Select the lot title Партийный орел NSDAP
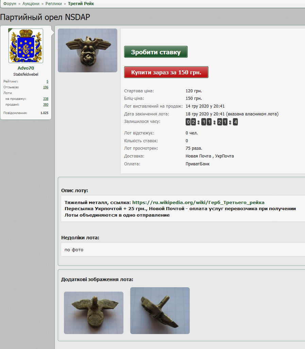This screenshot has width=305, height=349. coord(45,17)
